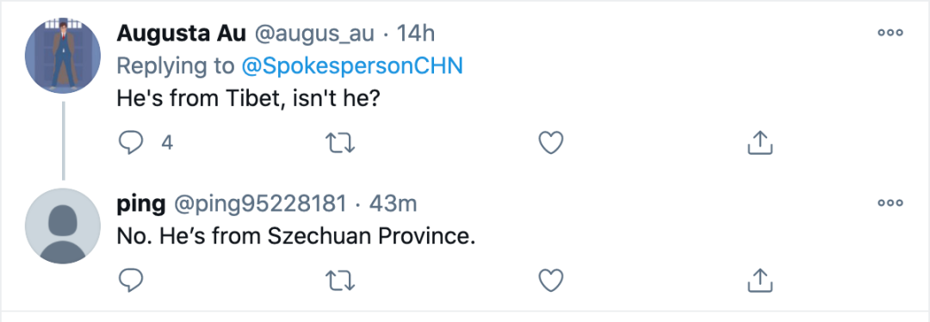This screenshot has height=322, width=930.
Task: Open the @SpokespersonCHN profile link
Action: [x=351, y=65]
